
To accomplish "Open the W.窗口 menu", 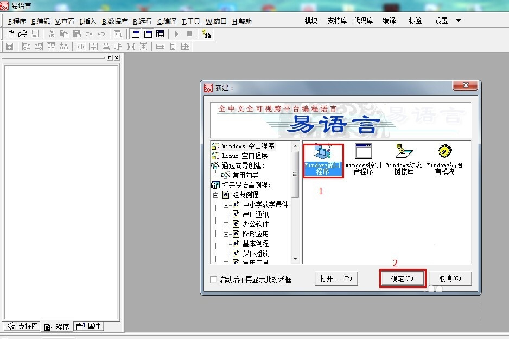I will [x=216, y=21].
